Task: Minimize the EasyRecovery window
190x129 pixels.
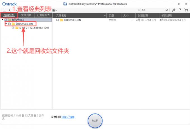Action: (x=172, y=4)
